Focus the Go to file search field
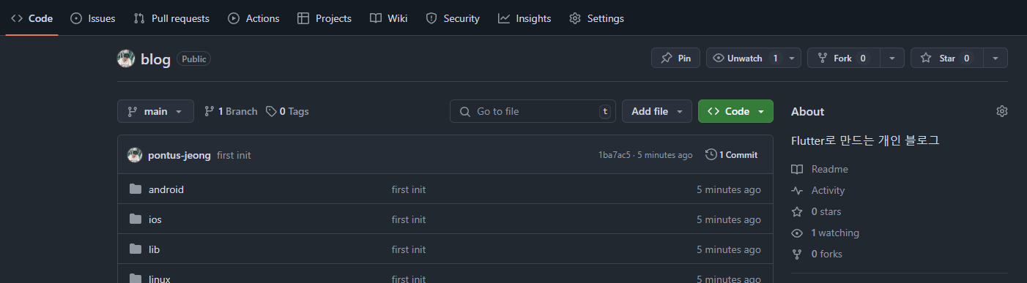 533,111
